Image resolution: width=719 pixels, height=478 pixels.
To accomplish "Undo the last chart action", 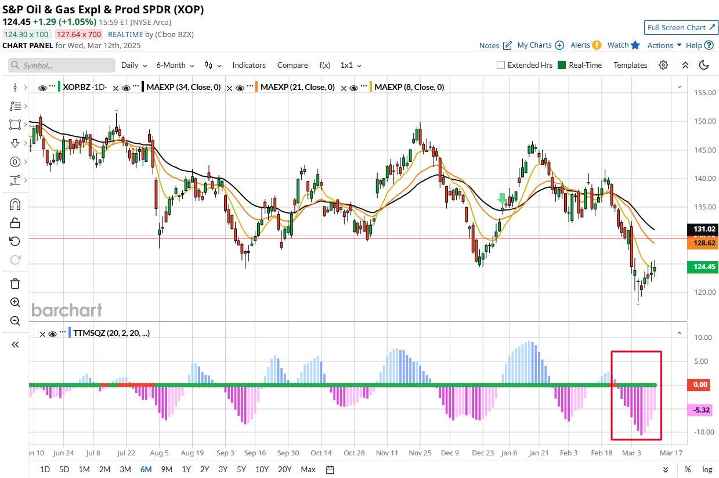I will [15, 241].
